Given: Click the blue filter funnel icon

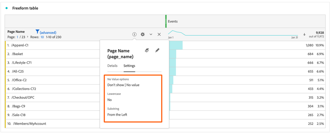Looking at the screenshot, I should 37,32.
